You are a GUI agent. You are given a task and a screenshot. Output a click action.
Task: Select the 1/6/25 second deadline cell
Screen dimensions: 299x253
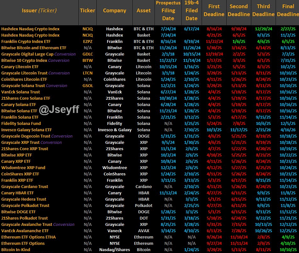(x=239, y=42)
